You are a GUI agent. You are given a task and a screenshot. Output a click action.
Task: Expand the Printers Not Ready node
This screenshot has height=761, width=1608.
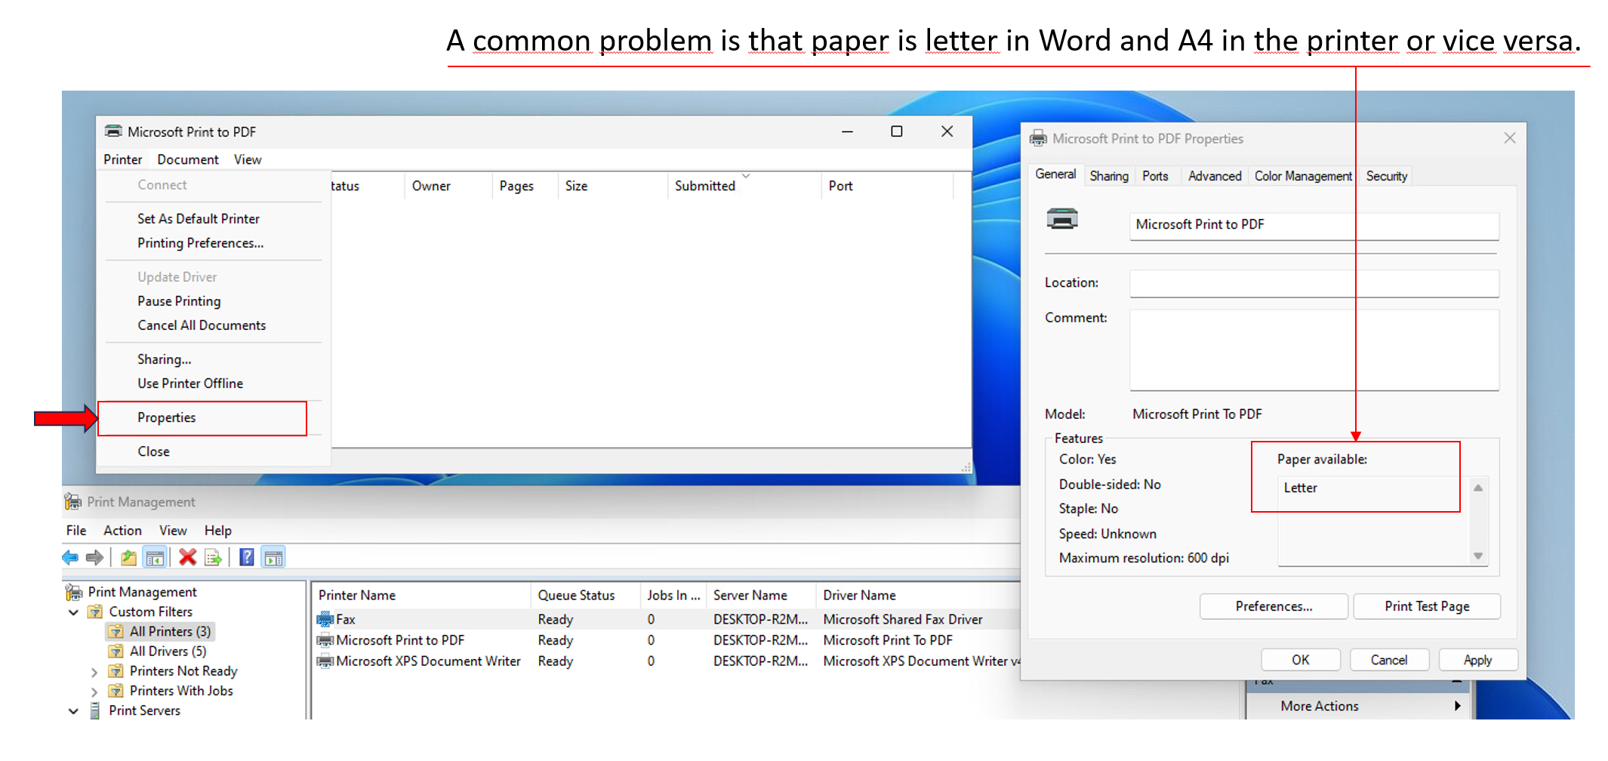(94, 672)
